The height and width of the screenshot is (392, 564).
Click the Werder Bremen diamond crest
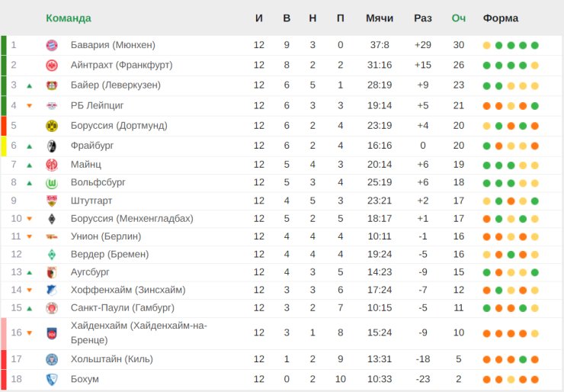pyautogui.click(x=52, y=255)
